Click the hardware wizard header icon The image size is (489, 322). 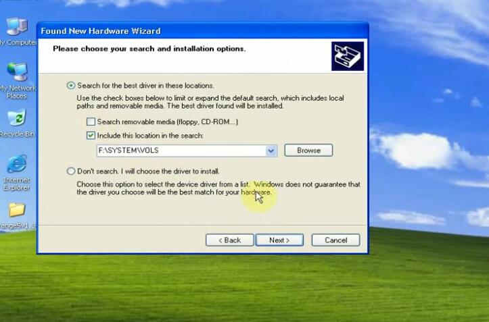click(x=348, y=56)
